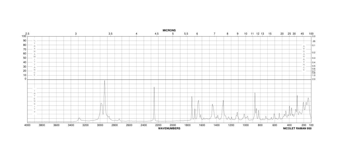
Task: Click the vertical ABSORBANCE axis label
Action: (304, 58)
